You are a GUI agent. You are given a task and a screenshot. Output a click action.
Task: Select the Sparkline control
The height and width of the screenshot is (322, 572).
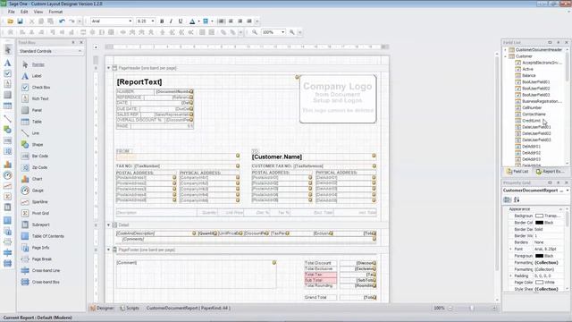pos(39,202)
